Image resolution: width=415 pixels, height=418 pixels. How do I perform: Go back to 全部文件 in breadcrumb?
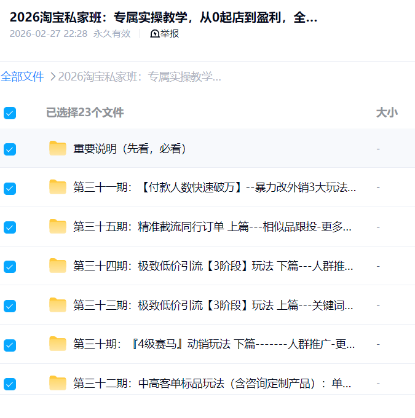coord(22,77)
